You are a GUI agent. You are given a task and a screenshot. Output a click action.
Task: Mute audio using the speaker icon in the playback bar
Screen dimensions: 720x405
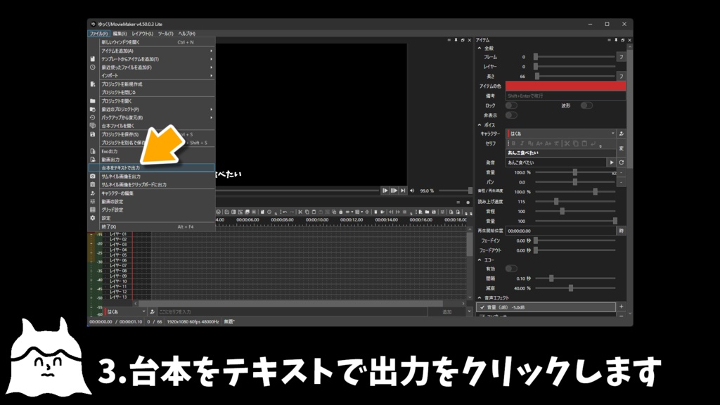click(x=412, y=191)
